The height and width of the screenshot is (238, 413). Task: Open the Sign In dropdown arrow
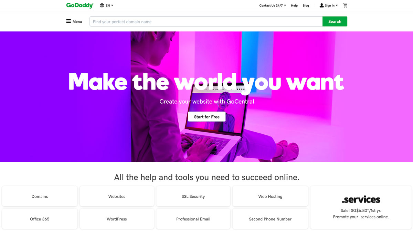point(337,6)
